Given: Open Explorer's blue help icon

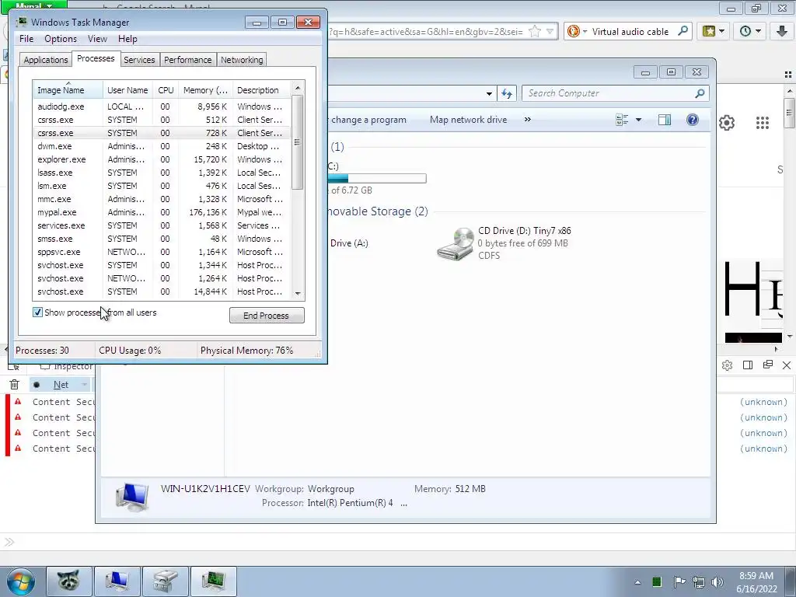Looking at the screenshot, I should point(693,120).
